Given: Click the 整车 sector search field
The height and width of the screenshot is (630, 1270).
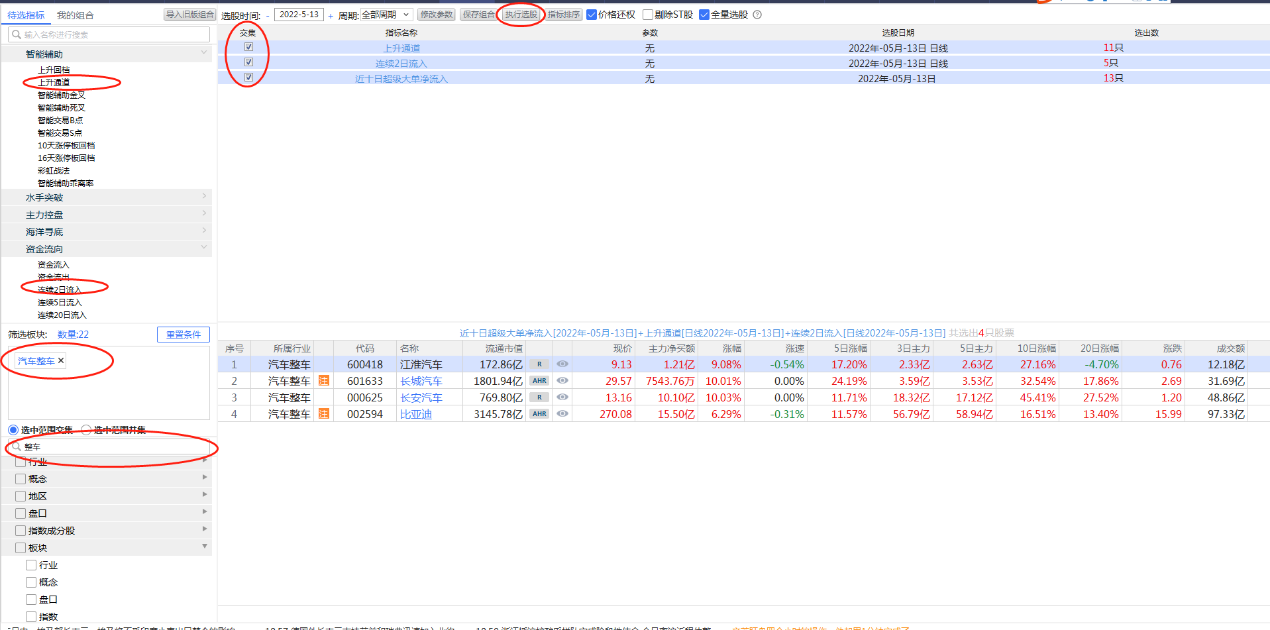Looking at the screenshot, I should [x=109, y=446].
